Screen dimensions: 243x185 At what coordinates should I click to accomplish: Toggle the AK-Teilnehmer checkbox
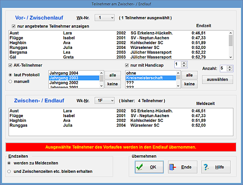click(10, 65)
